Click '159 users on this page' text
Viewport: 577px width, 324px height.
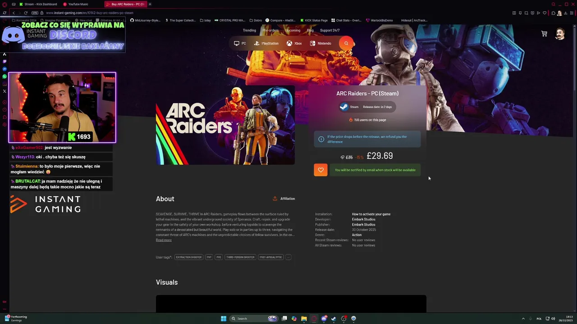(370, 120)
